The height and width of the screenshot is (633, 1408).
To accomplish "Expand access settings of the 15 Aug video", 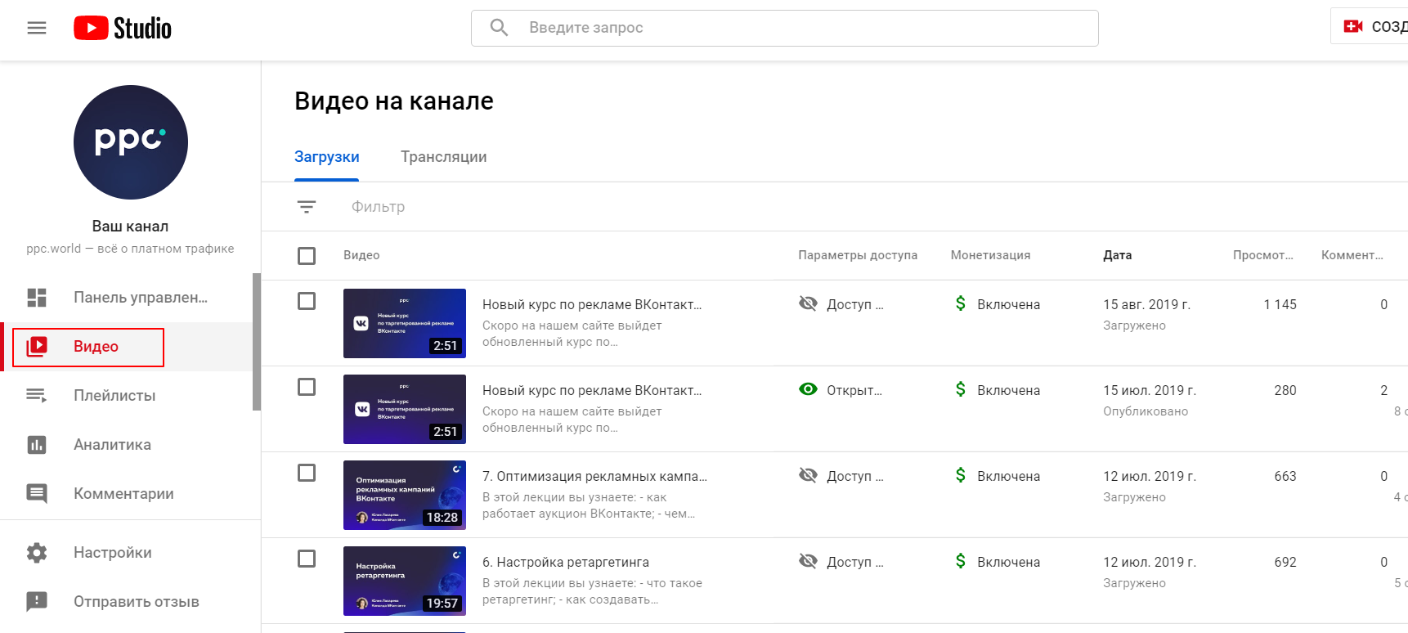I will click(x=841, y=304).
